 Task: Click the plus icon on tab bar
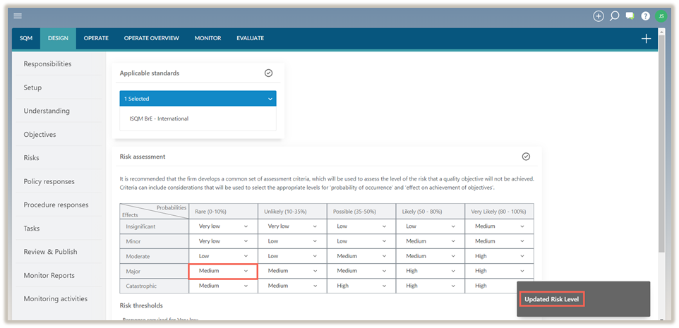(x=646, y=39)
